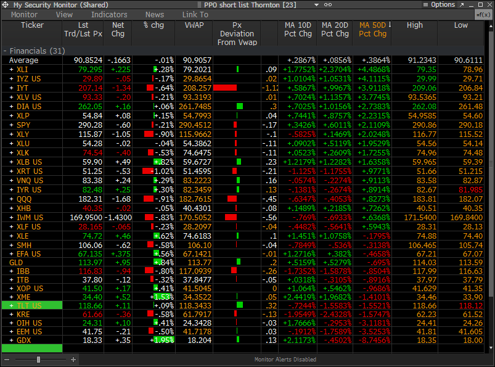Click the Average row label
The height and width of the screenshot is (367, 495).
[x=23, y=60]
